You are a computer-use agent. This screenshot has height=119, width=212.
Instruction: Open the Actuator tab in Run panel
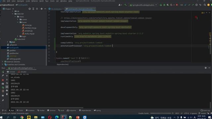coord(22,72)
